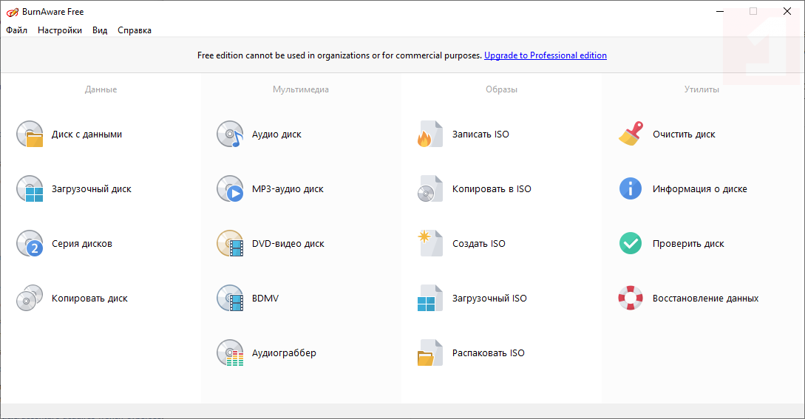Click the Информация о диске text
Image resolution: width=805 pixels, height=419 pixels.
(700, 189)
